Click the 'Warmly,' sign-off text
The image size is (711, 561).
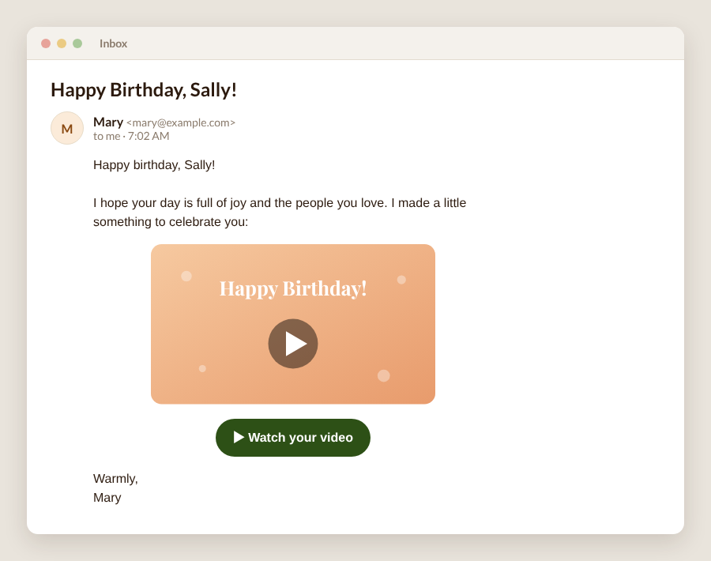[115, 479]
